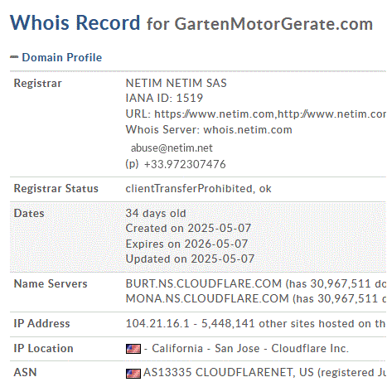Screen dimensions: 387x382
Task: Click the Domain Profile heading link
Action: (62, 57)
